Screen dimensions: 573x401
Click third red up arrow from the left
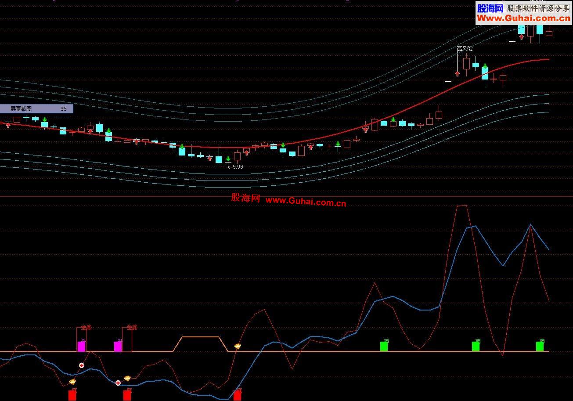point(136,142)
